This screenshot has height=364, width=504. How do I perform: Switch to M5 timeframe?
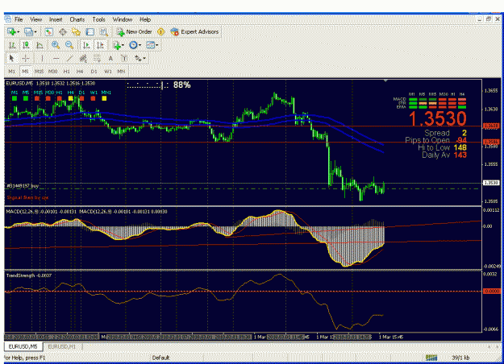pos(25,71)
